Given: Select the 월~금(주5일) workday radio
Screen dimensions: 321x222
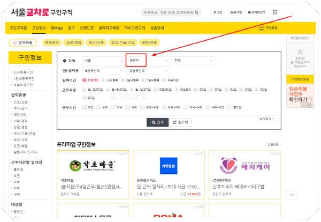Looking at the screenshot, I should tap(84, 90).
